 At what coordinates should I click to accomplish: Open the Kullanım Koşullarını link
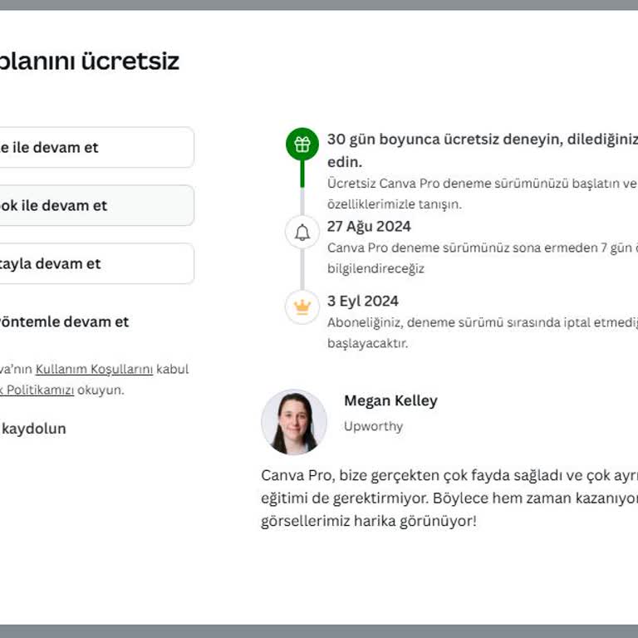coord(95,369)
